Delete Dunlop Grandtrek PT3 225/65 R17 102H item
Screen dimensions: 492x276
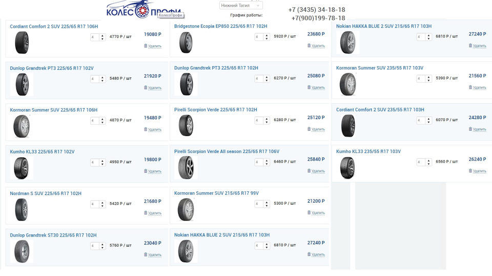click(316, 87)
